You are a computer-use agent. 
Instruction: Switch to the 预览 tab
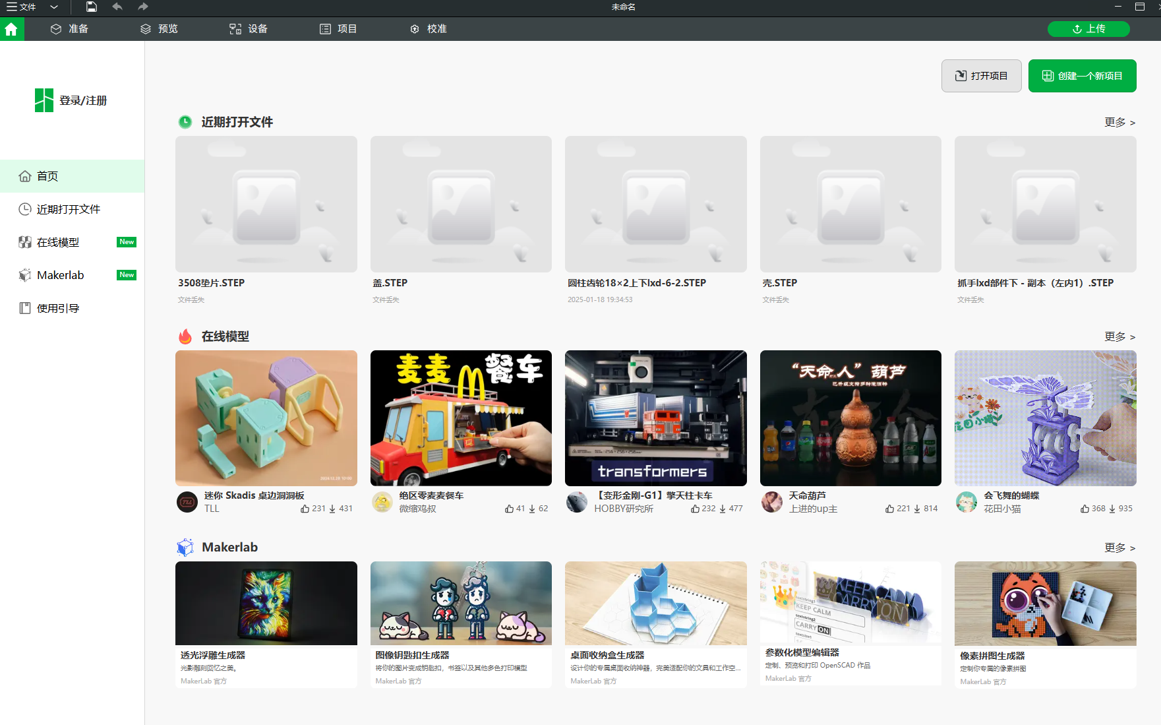coord(159,29)
